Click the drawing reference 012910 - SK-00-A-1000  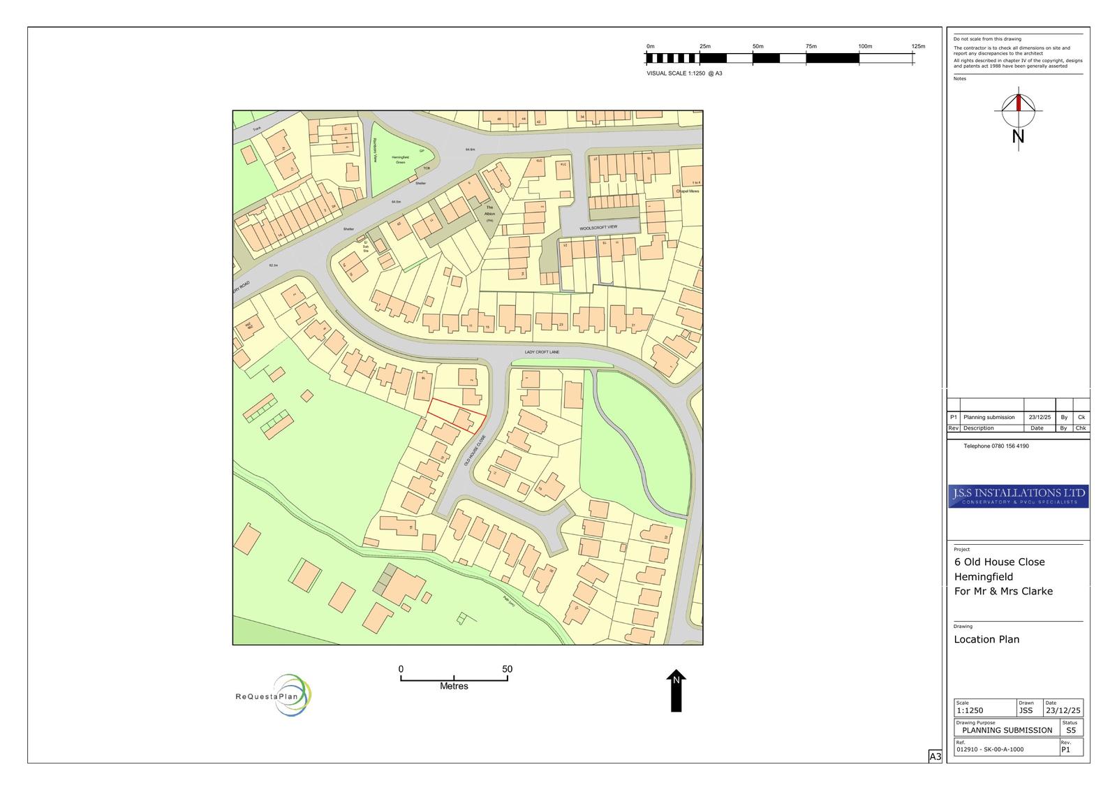pyautogui.click(x=990, y=749)
